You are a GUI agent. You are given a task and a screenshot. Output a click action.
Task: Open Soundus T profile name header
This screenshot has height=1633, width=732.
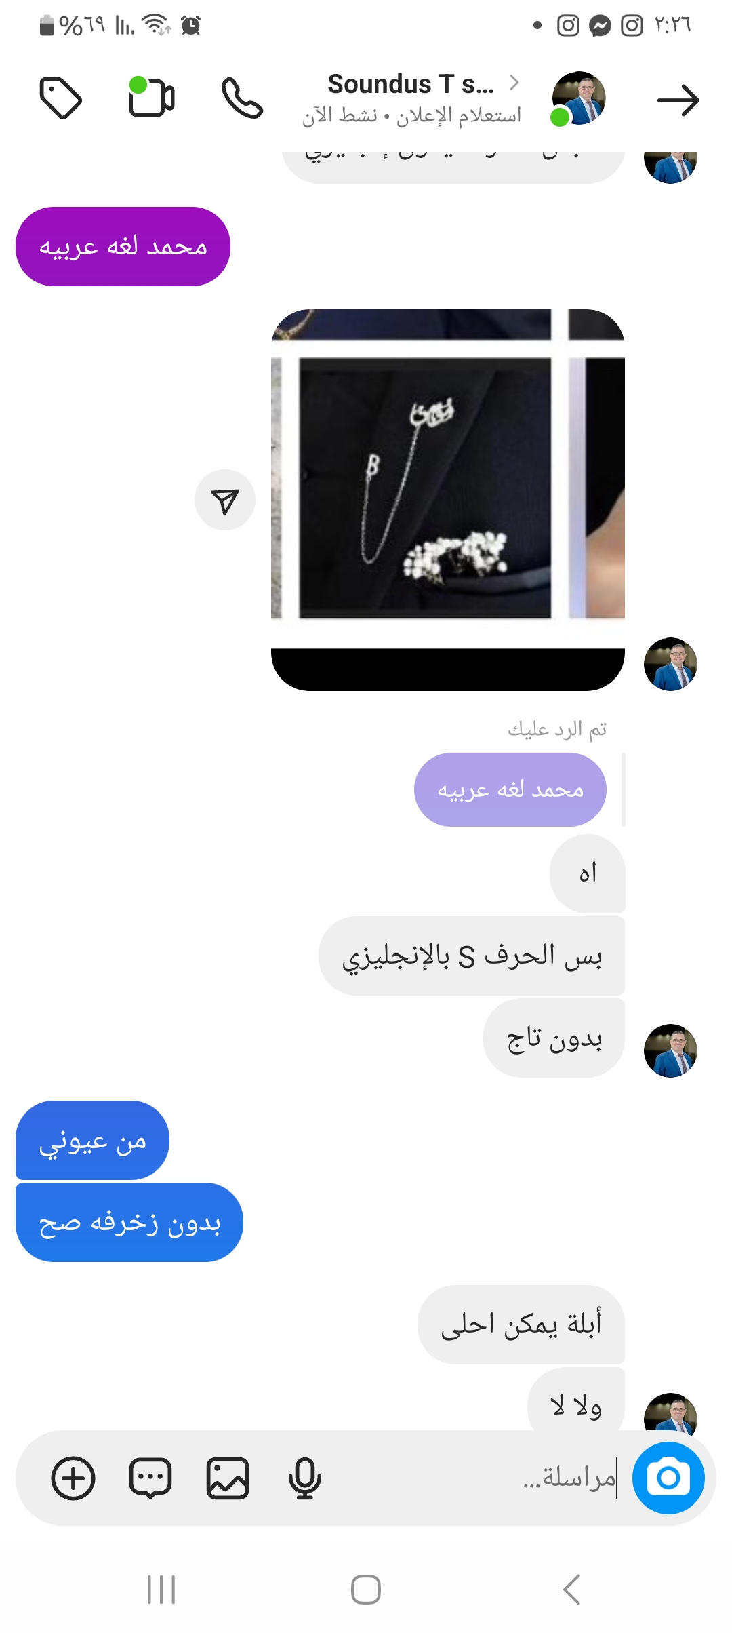tap(411, 85)
